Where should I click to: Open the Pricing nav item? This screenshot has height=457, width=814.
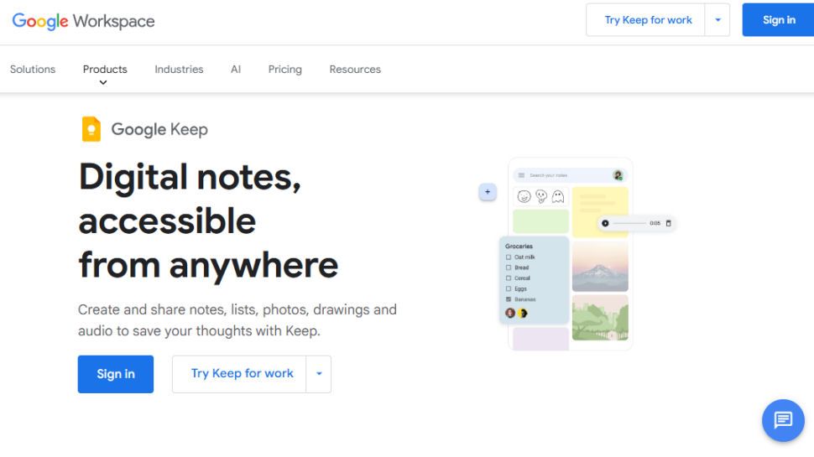284,69
